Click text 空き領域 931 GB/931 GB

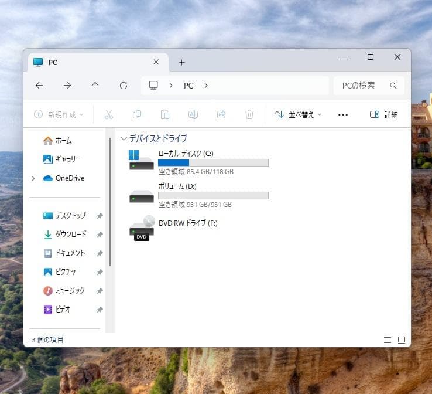coord(196,205)
